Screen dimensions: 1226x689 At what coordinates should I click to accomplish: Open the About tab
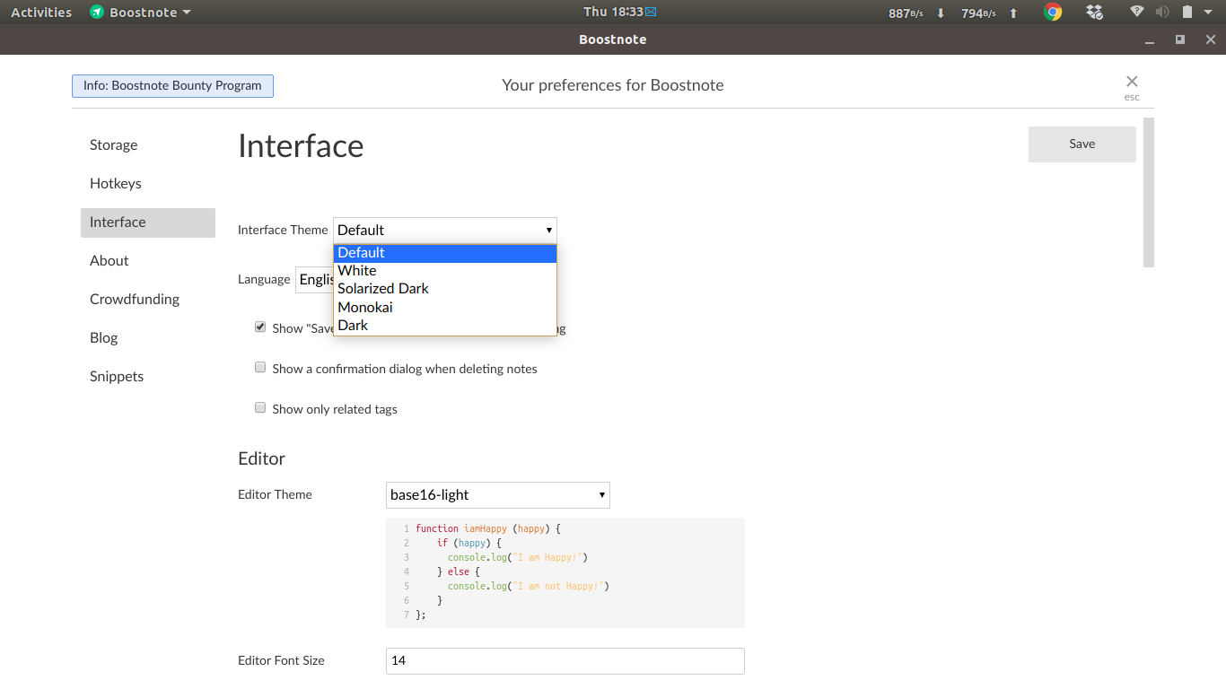(x=148, y=260)
